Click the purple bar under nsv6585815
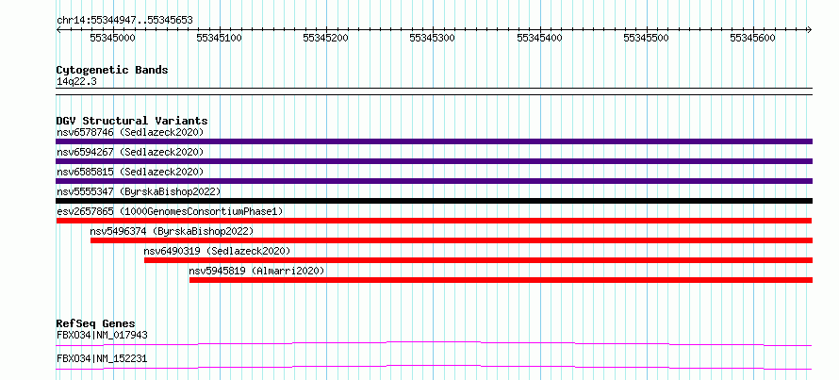 pyautogui.click(x=434, y=181)
